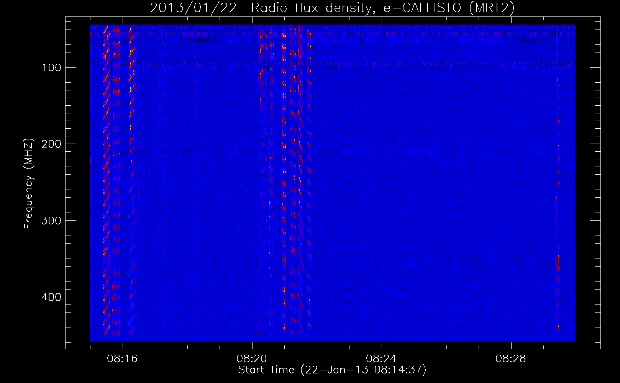Click the 08:24 time tick label
The image size is (620, 383).
381,359
